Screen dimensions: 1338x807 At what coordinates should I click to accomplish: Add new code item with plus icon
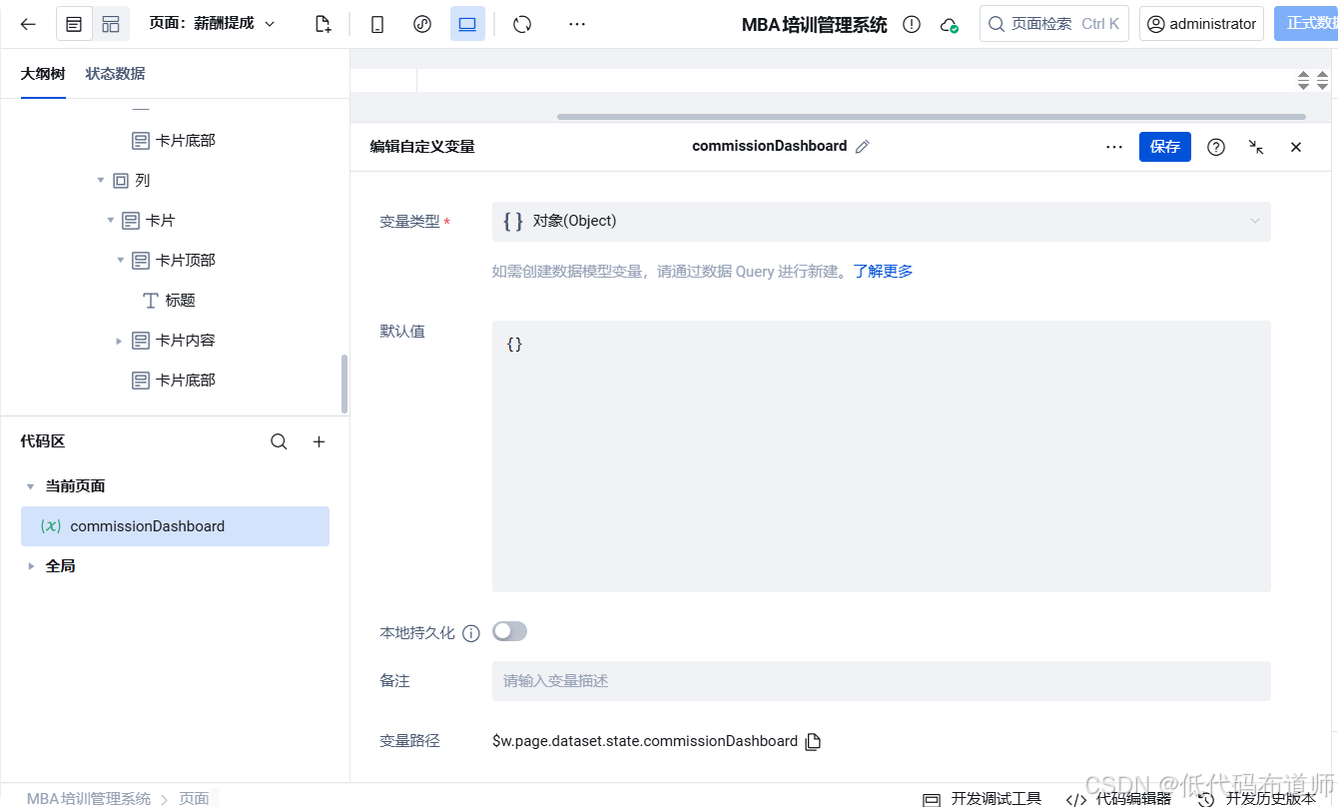click(320, 441)
